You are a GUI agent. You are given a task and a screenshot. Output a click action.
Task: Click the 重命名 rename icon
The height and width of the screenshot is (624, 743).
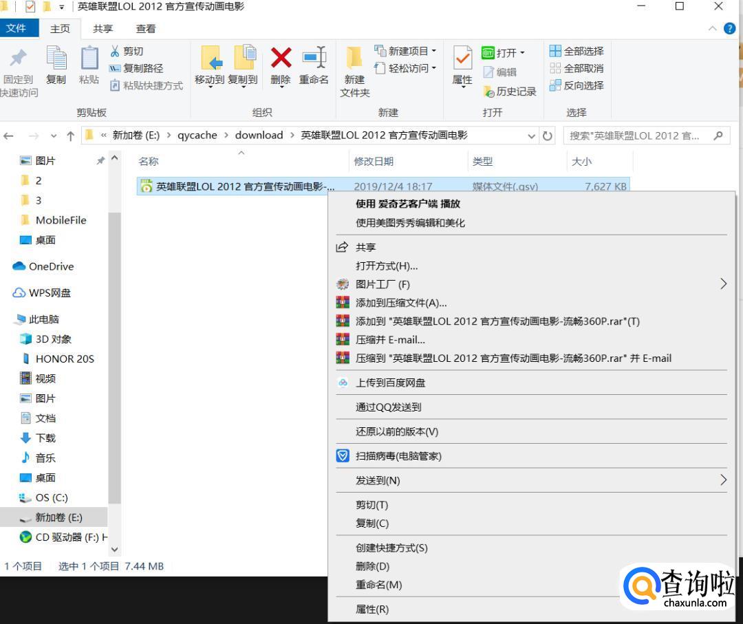314,58
